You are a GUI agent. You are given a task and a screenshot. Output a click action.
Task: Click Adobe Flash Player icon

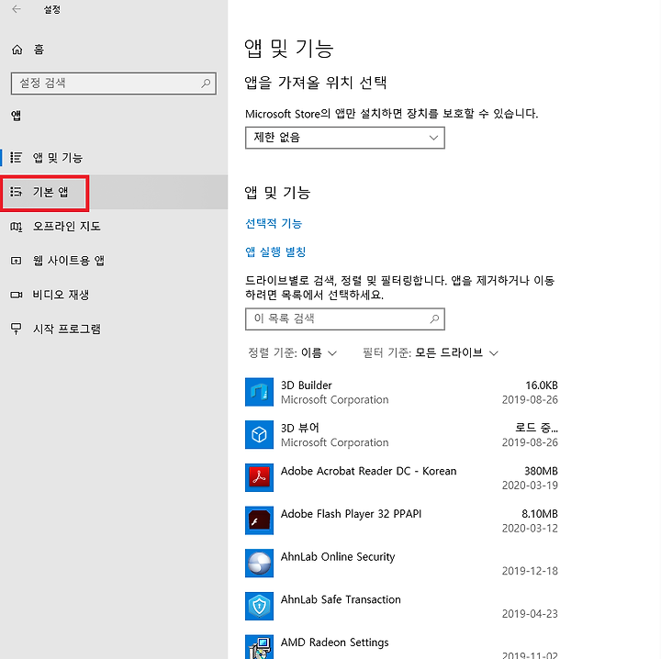click(259, 520)
